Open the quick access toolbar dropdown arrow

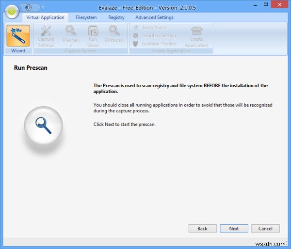[x=43, y=8]
